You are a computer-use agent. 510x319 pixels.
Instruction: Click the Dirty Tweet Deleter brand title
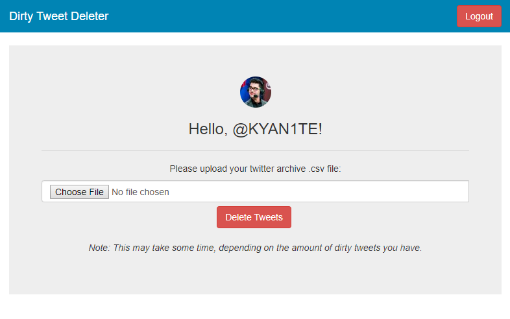(59, 16)
